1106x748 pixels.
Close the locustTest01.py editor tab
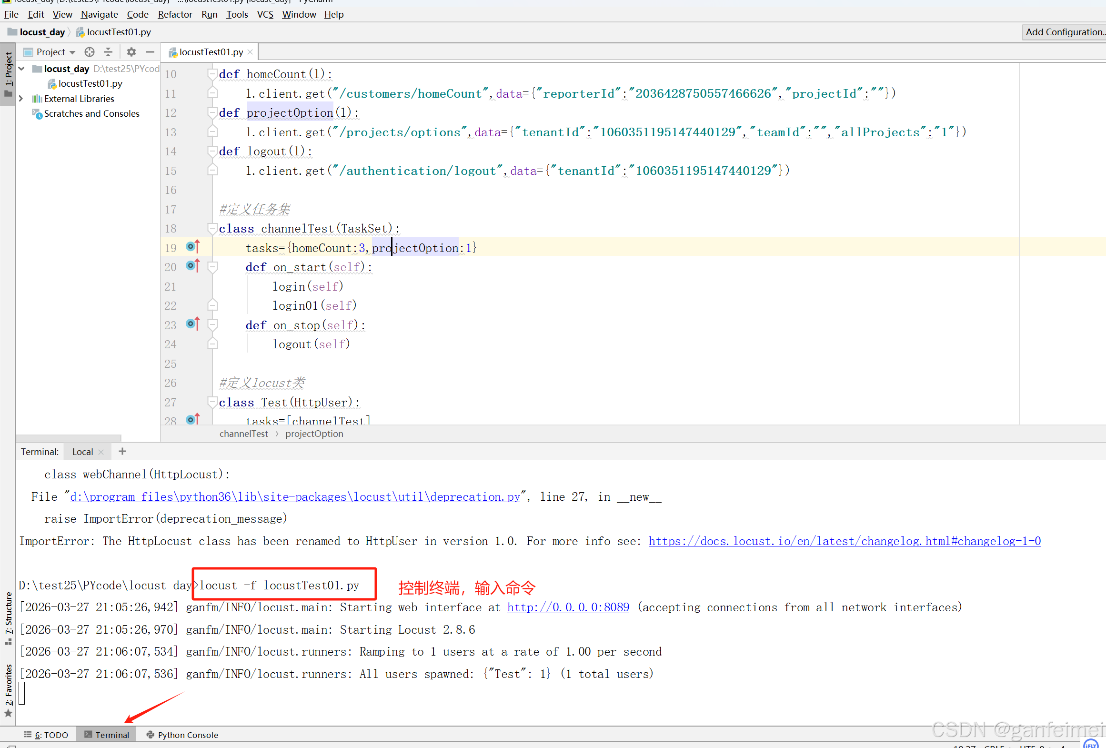click(250, 52)
